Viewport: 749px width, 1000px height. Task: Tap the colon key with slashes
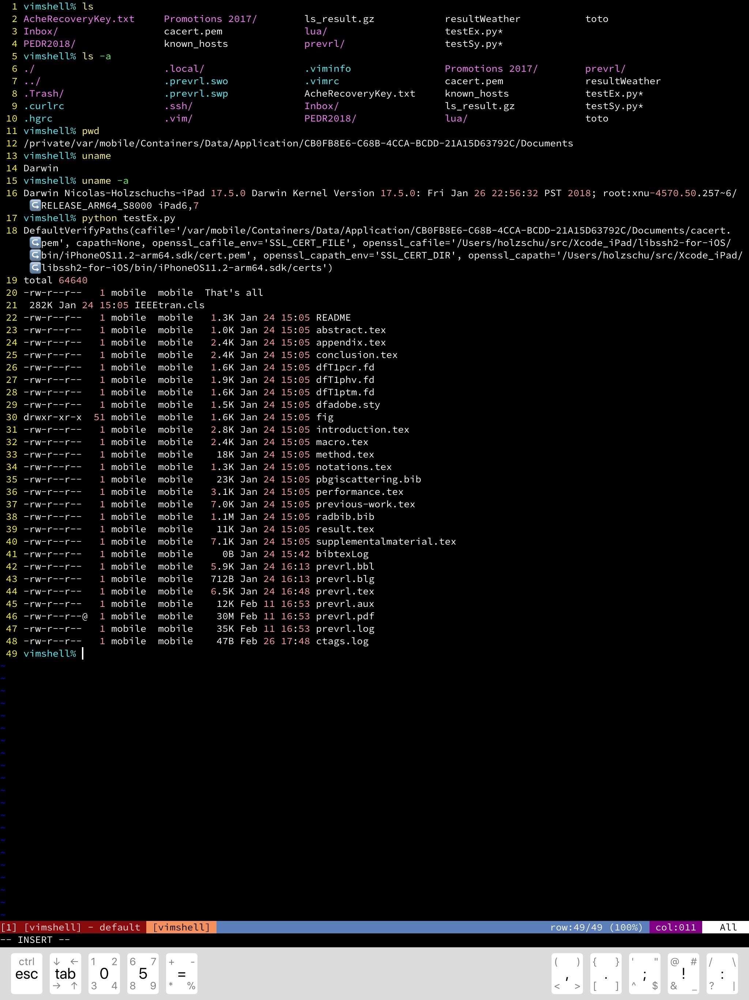722,973
